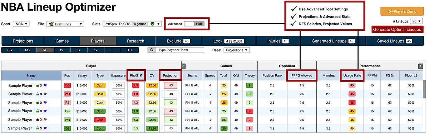Switch to the Games tab

62,41
